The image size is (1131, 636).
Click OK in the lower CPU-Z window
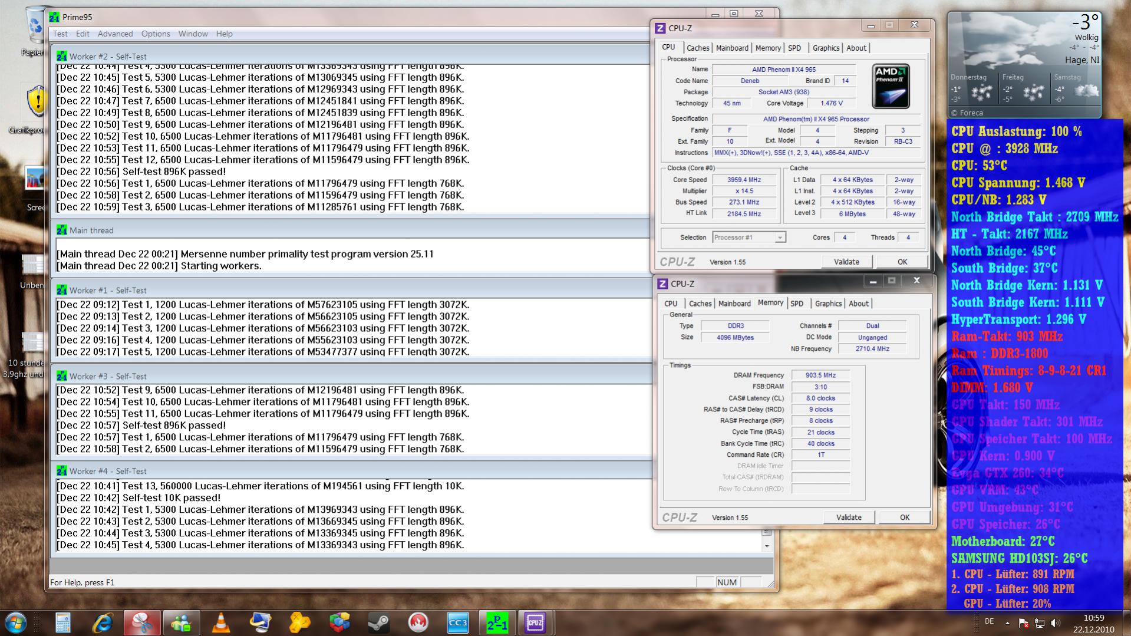905,518
